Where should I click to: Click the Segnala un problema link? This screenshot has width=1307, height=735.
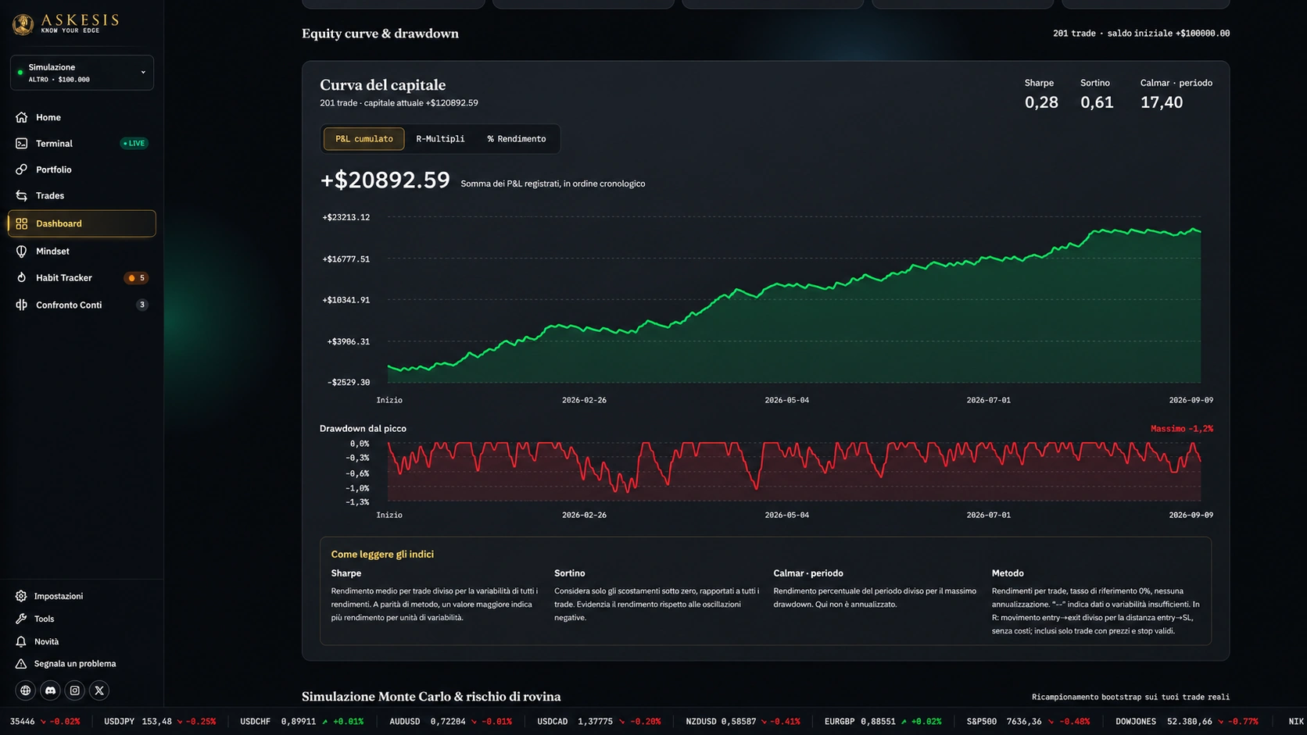(75, 664)
